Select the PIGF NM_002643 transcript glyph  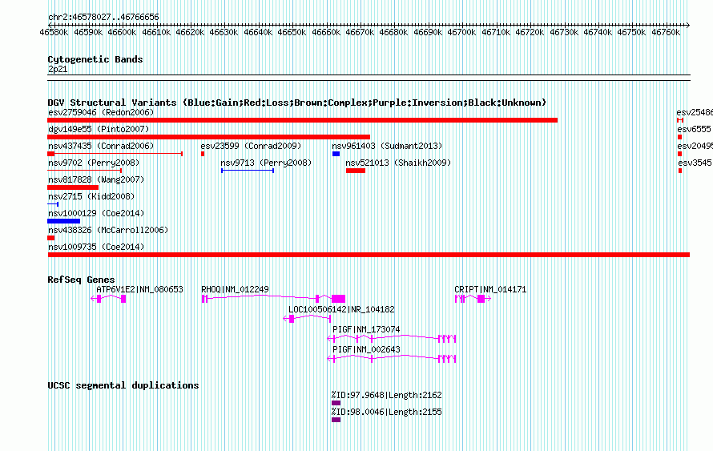(392, 359)
